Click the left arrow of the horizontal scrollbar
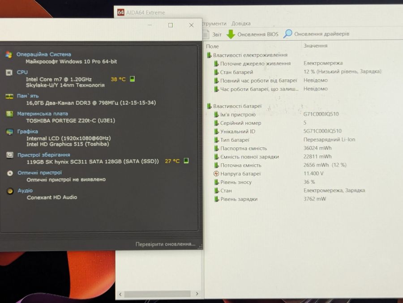 pyautogui.click(x=120, y=294)
